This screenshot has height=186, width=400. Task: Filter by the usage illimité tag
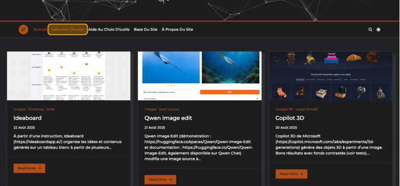coord(306,109)
